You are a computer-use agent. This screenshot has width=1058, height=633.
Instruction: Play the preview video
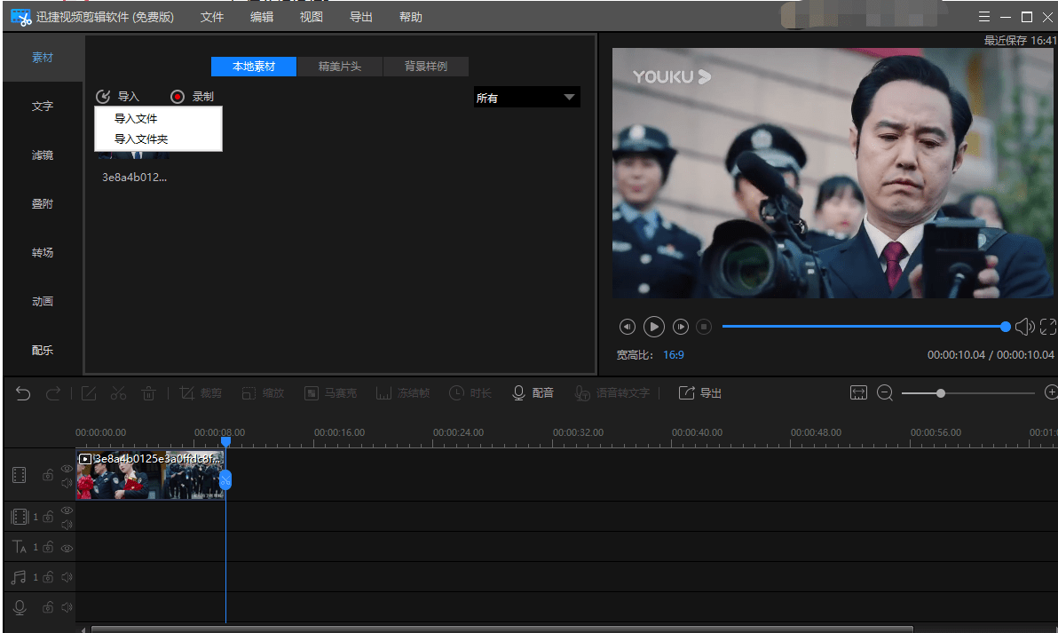(x=654, y=327)
